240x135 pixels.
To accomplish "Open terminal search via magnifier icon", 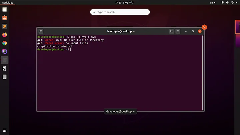I will tap(171, 31).
